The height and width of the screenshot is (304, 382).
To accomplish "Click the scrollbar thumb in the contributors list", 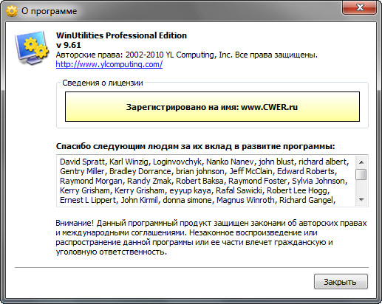I will (361, 174).
